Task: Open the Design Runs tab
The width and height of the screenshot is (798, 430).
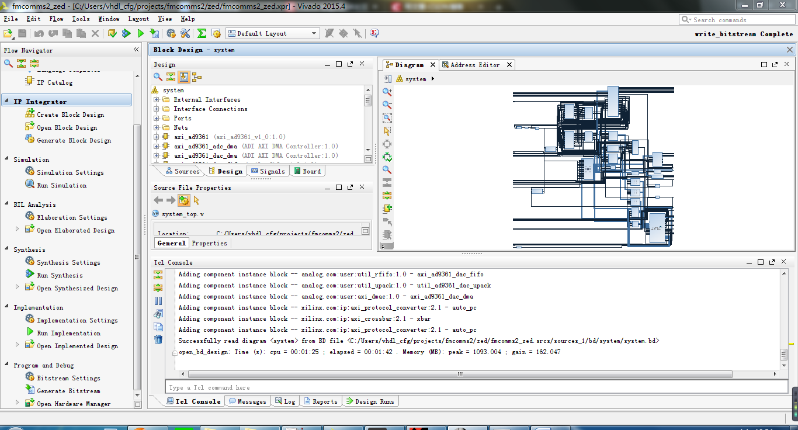Action: (x=370, y=401)
